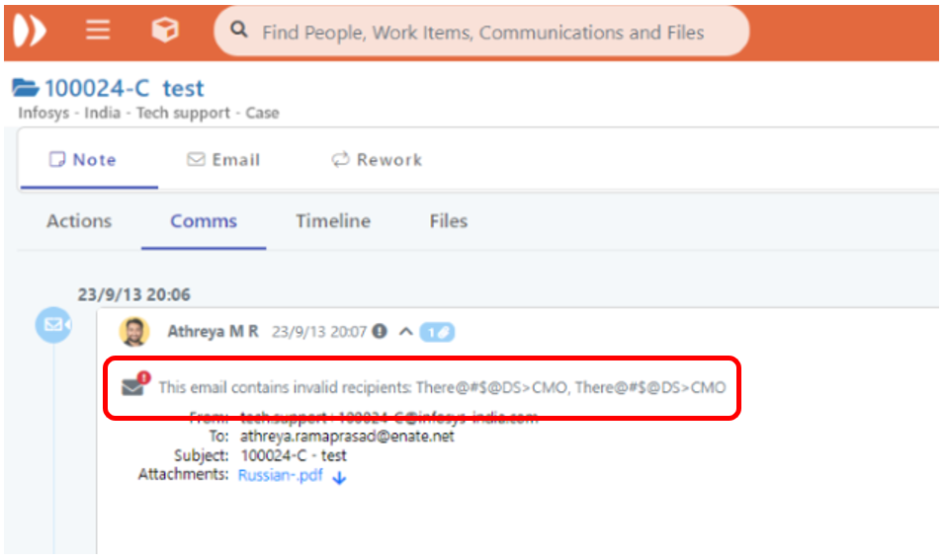946x560 pixels.
Task: Open the Actions tab
Action: click(x=79, y=221)
